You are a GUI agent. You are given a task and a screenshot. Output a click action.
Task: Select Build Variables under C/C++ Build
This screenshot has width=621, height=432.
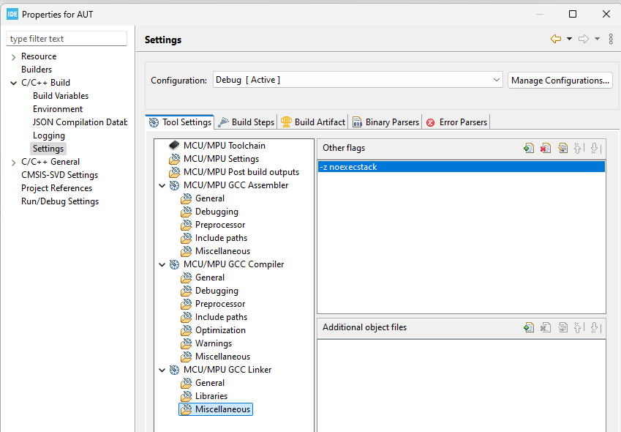(61, 96)
